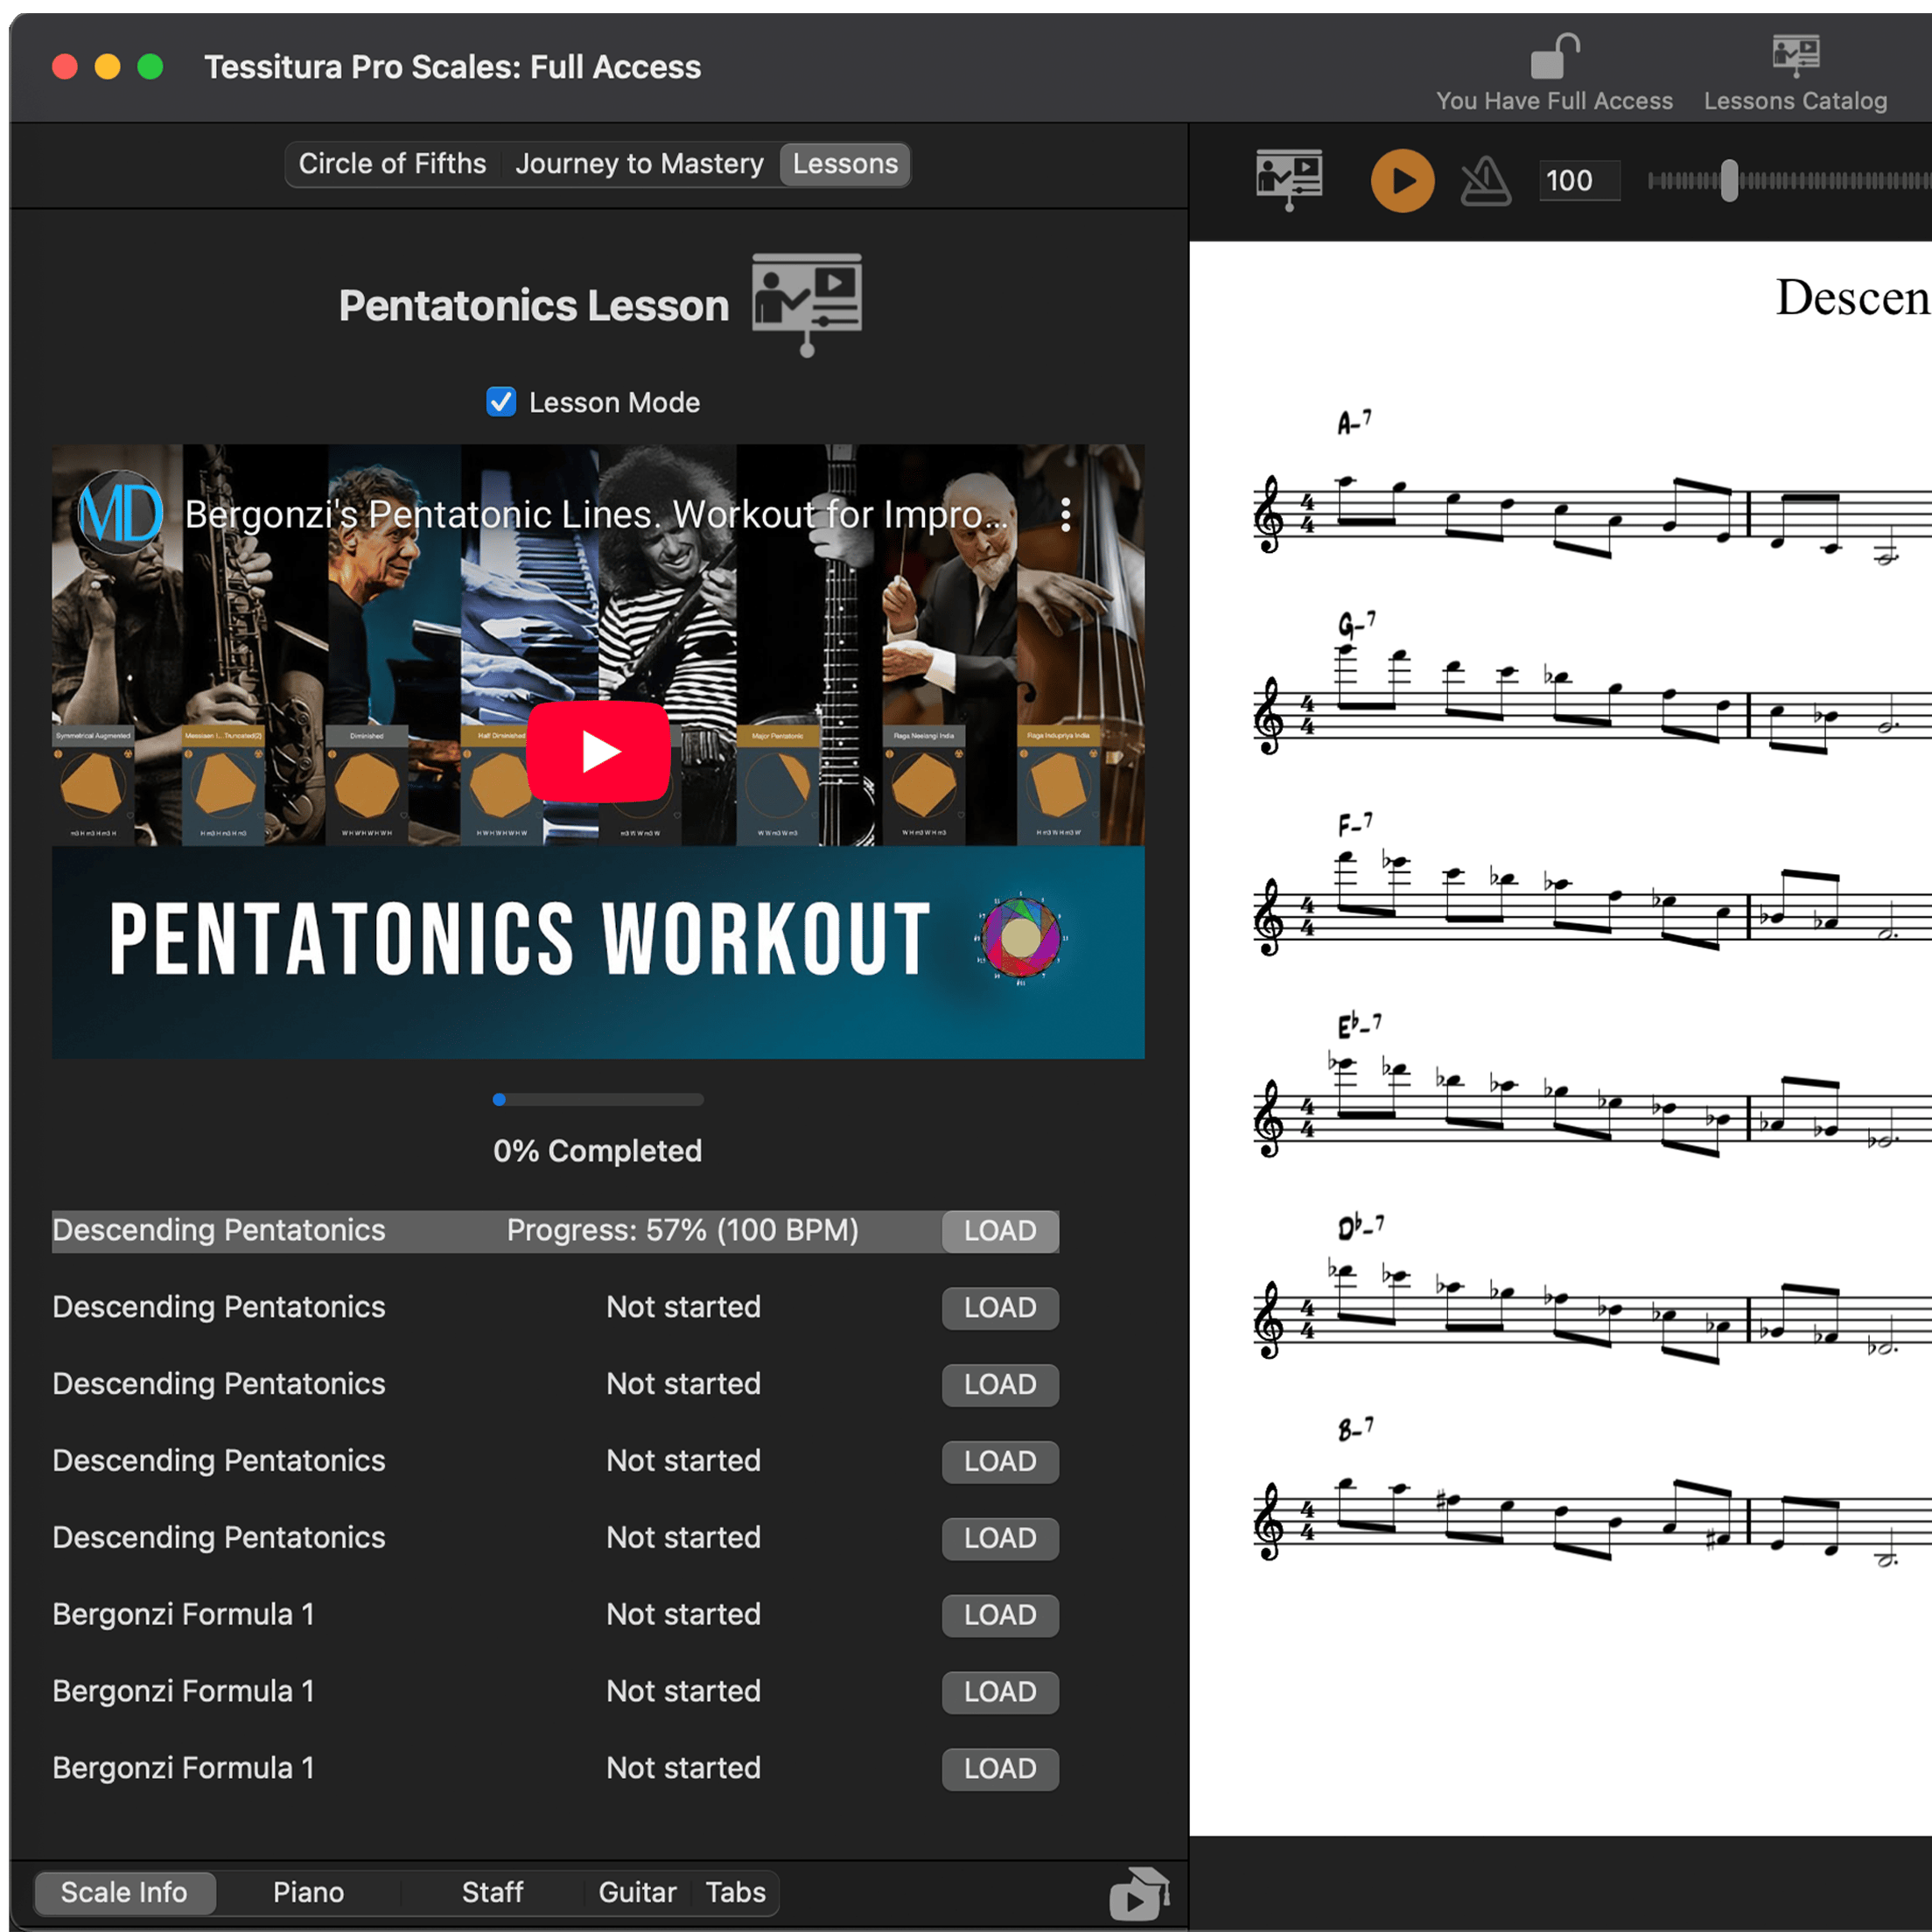Click the B-7 chord symbol in score

[1355, 1428]
